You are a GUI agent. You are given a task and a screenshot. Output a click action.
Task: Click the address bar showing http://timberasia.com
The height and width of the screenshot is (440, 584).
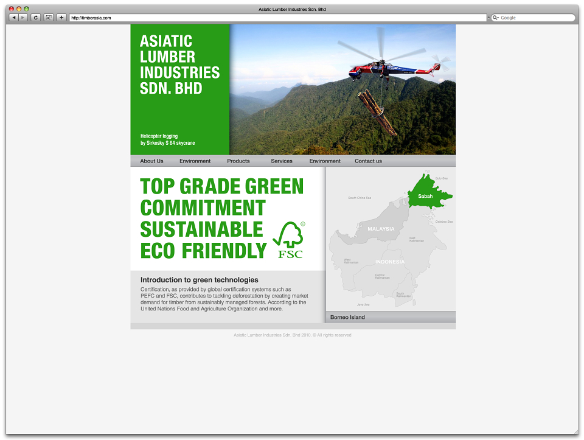click(x=278, y=18)
